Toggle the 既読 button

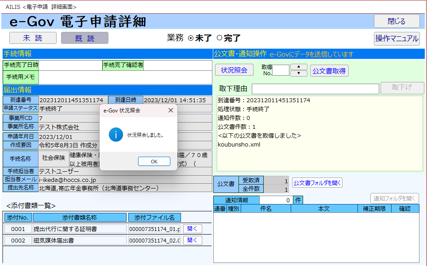85,38
